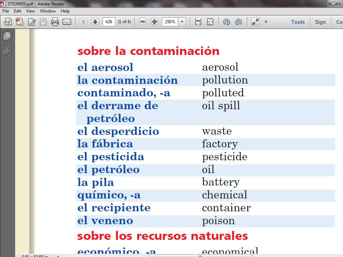Open the Edit menu
This screenshot has width=343, height=257.
(x=18, y=11)
